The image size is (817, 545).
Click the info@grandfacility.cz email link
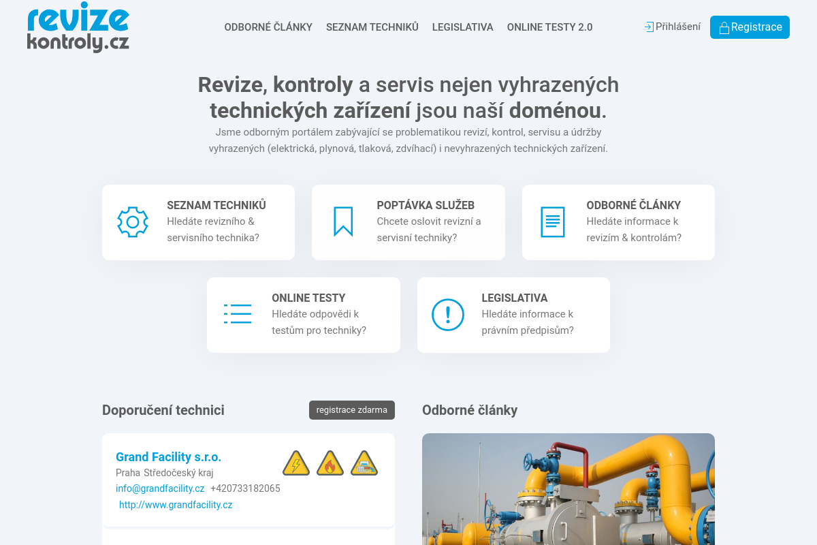pyautogui.click(x=160, y=488)
